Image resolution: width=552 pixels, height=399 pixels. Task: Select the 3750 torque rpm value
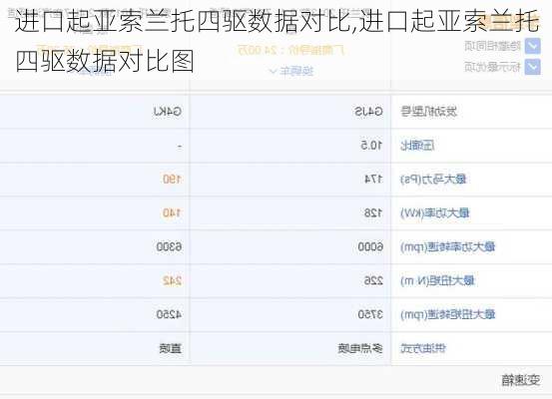(370, 314)
